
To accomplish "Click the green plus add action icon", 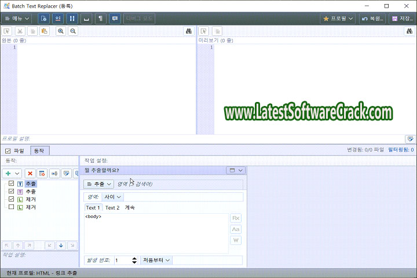I will [x=9, y=173].
